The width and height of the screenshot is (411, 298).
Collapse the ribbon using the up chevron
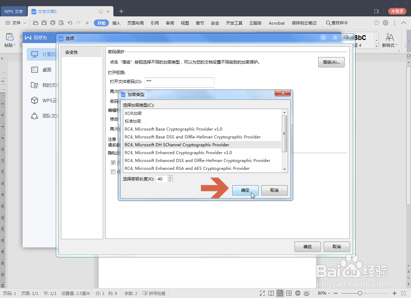(404, 23)
